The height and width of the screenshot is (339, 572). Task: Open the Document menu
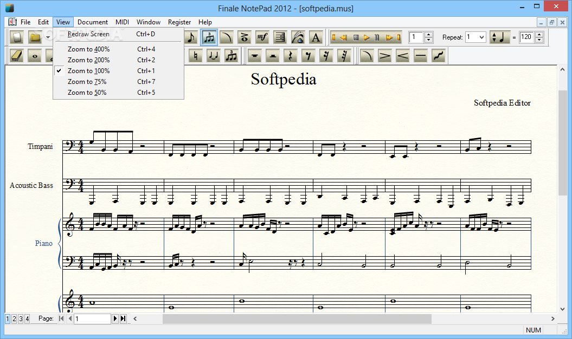coord(93,22)
